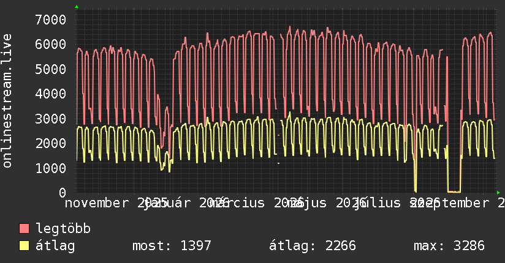505x263 pixels.
Task: Click the green arrow ending the x-axis
Action: 498,193
